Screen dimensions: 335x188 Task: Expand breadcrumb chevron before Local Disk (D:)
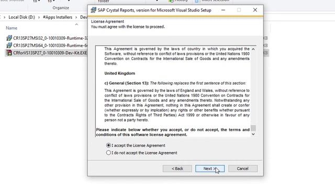pos(5,17)
